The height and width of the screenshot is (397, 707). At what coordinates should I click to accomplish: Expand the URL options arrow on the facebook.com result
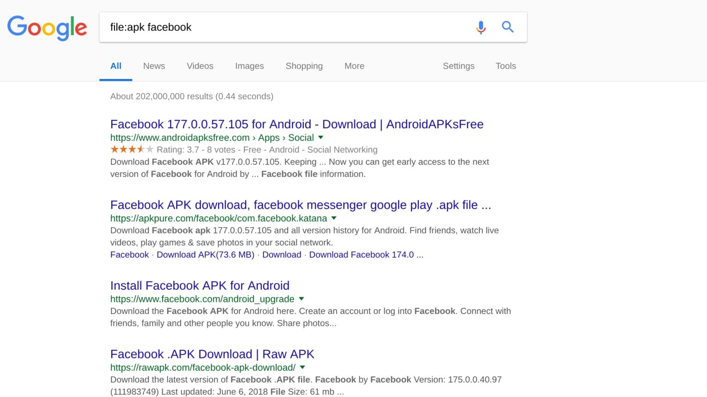tap(301, 299)
